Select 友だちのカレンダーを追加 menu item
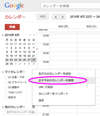 point(64,74)
